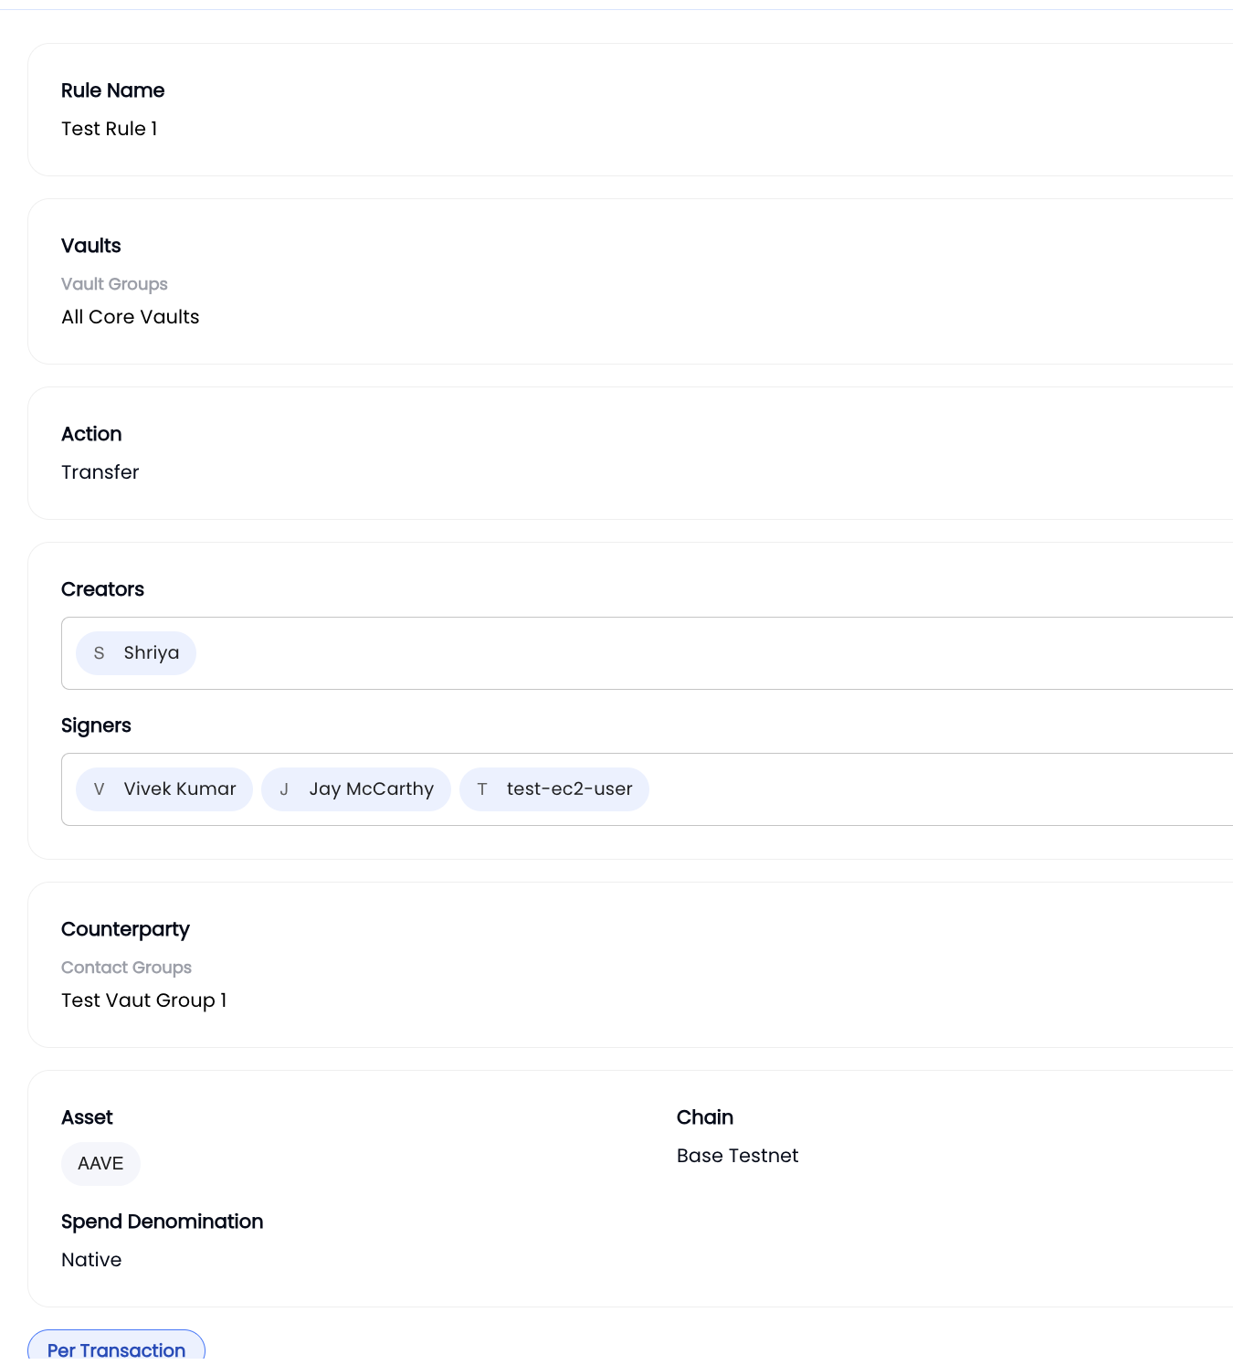The height and width of the screenshot is (1365, 1233).
Task: Click the 'All Core Vaults' value
Action: (x=131, y=317)
